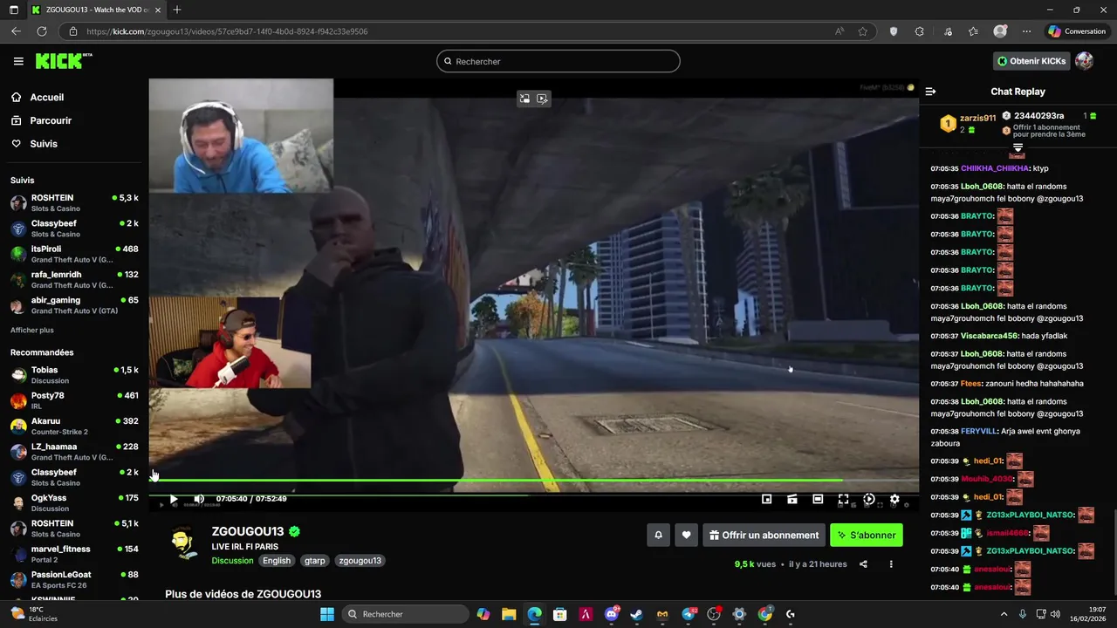Open followed channel itsPiroli

[x=74, y=254]
